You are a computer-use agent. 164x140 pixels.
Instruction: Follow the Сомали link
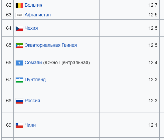tap(33, 62)
